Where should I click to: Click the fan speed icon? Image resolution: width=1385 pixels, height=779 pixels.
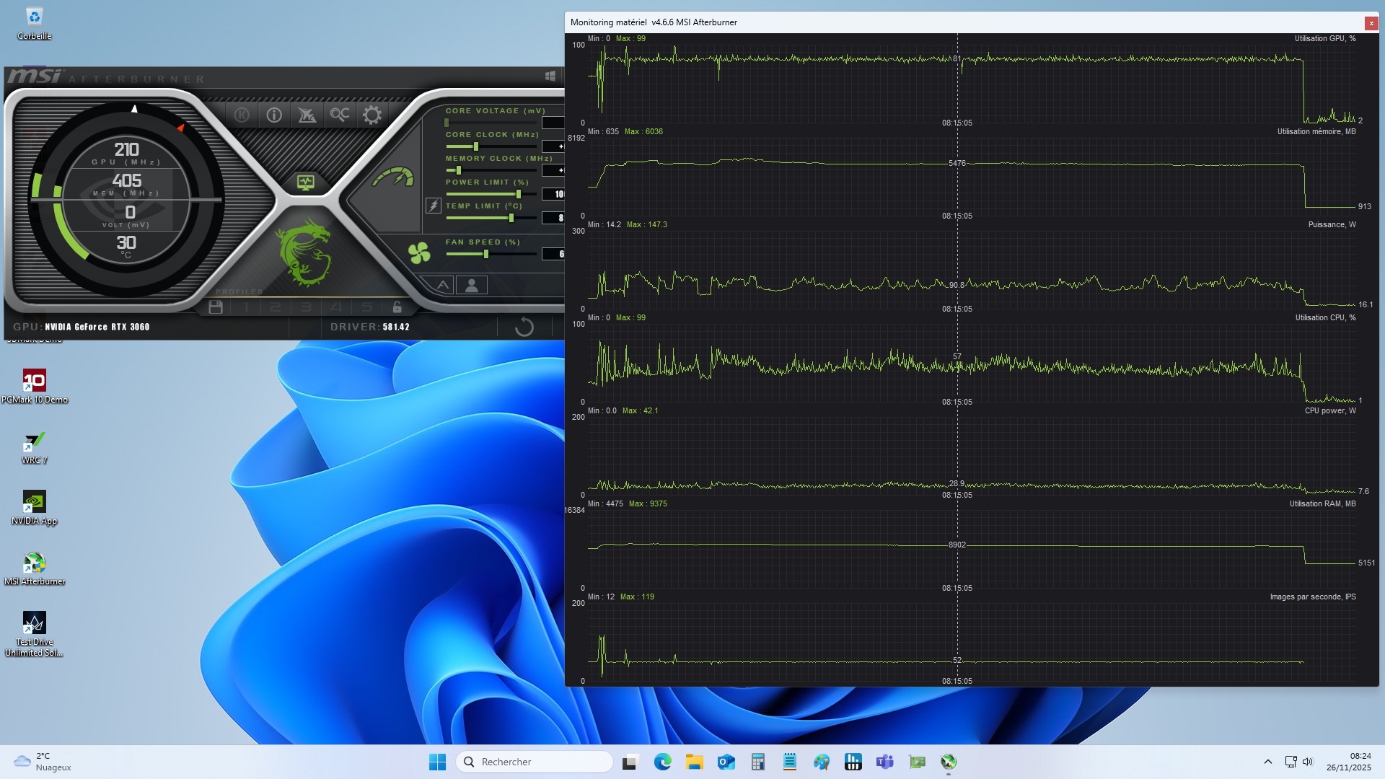[419, 252]
